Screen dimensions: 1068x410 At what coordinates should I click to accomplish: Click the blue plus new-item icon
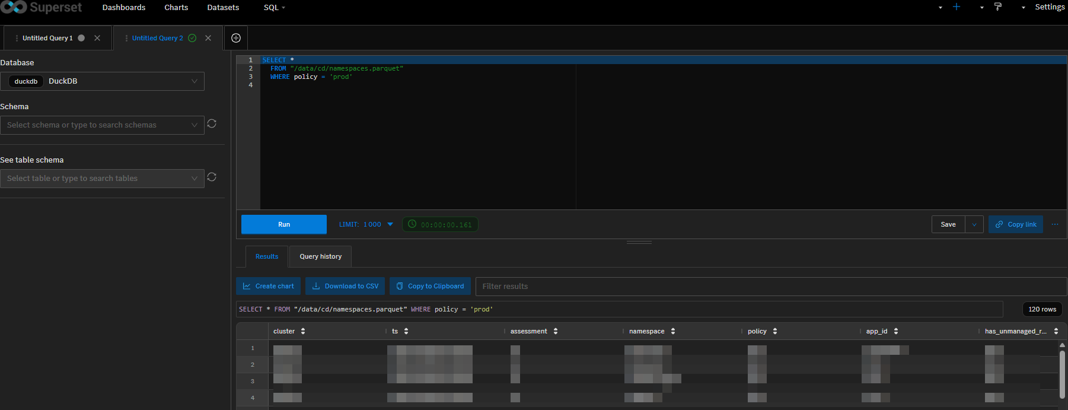[x=957, y=7]
